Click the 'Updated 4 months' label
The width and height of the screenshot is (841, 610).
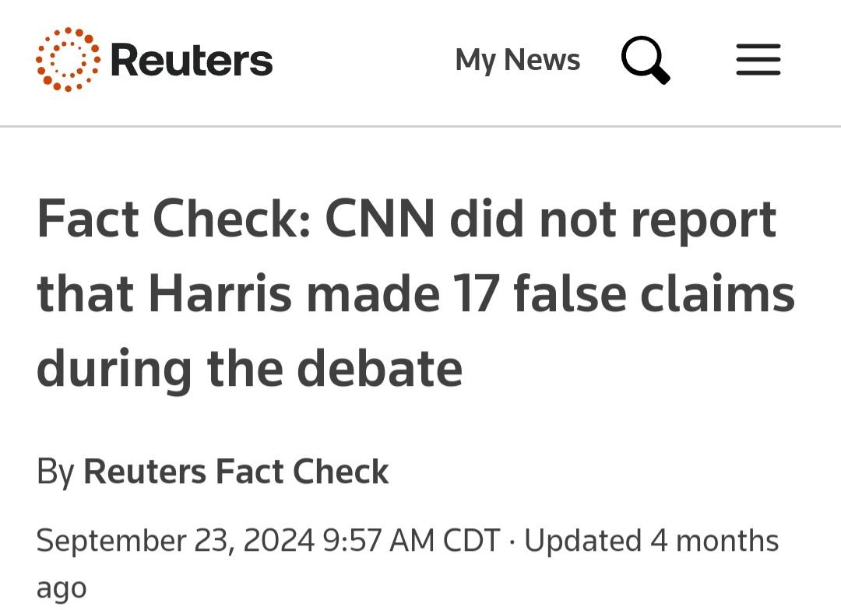(x=652, y=540)
